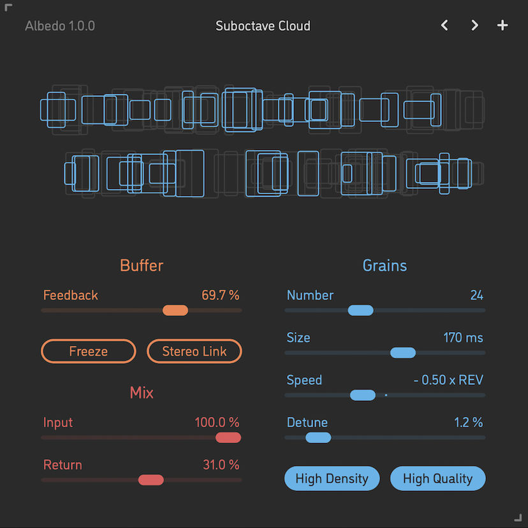This screenshot has height=528, width=528.
Task: Click the Feedback value 69.7 %
Action: 221,295
